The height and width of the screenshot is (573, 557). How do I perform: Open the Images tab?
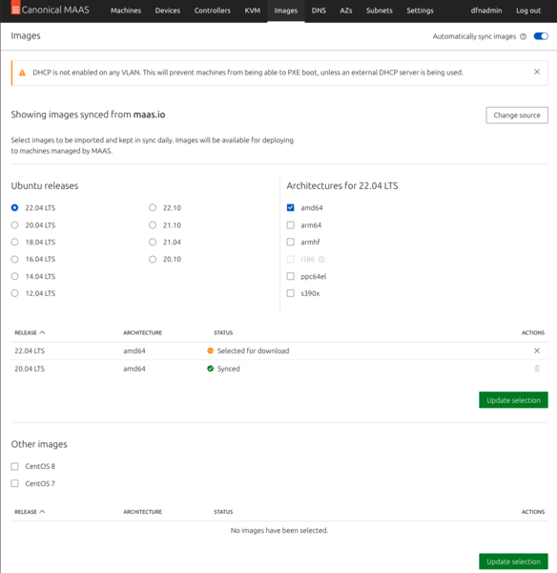coord(286,11)
